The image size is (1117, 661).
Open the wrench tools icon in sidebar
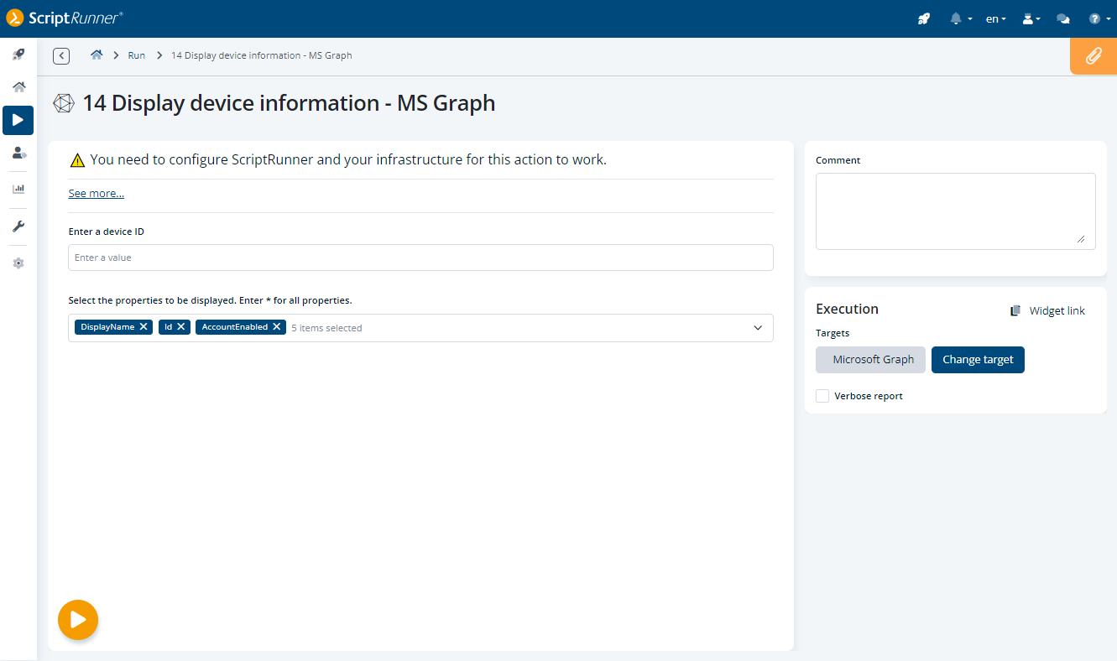18,226
